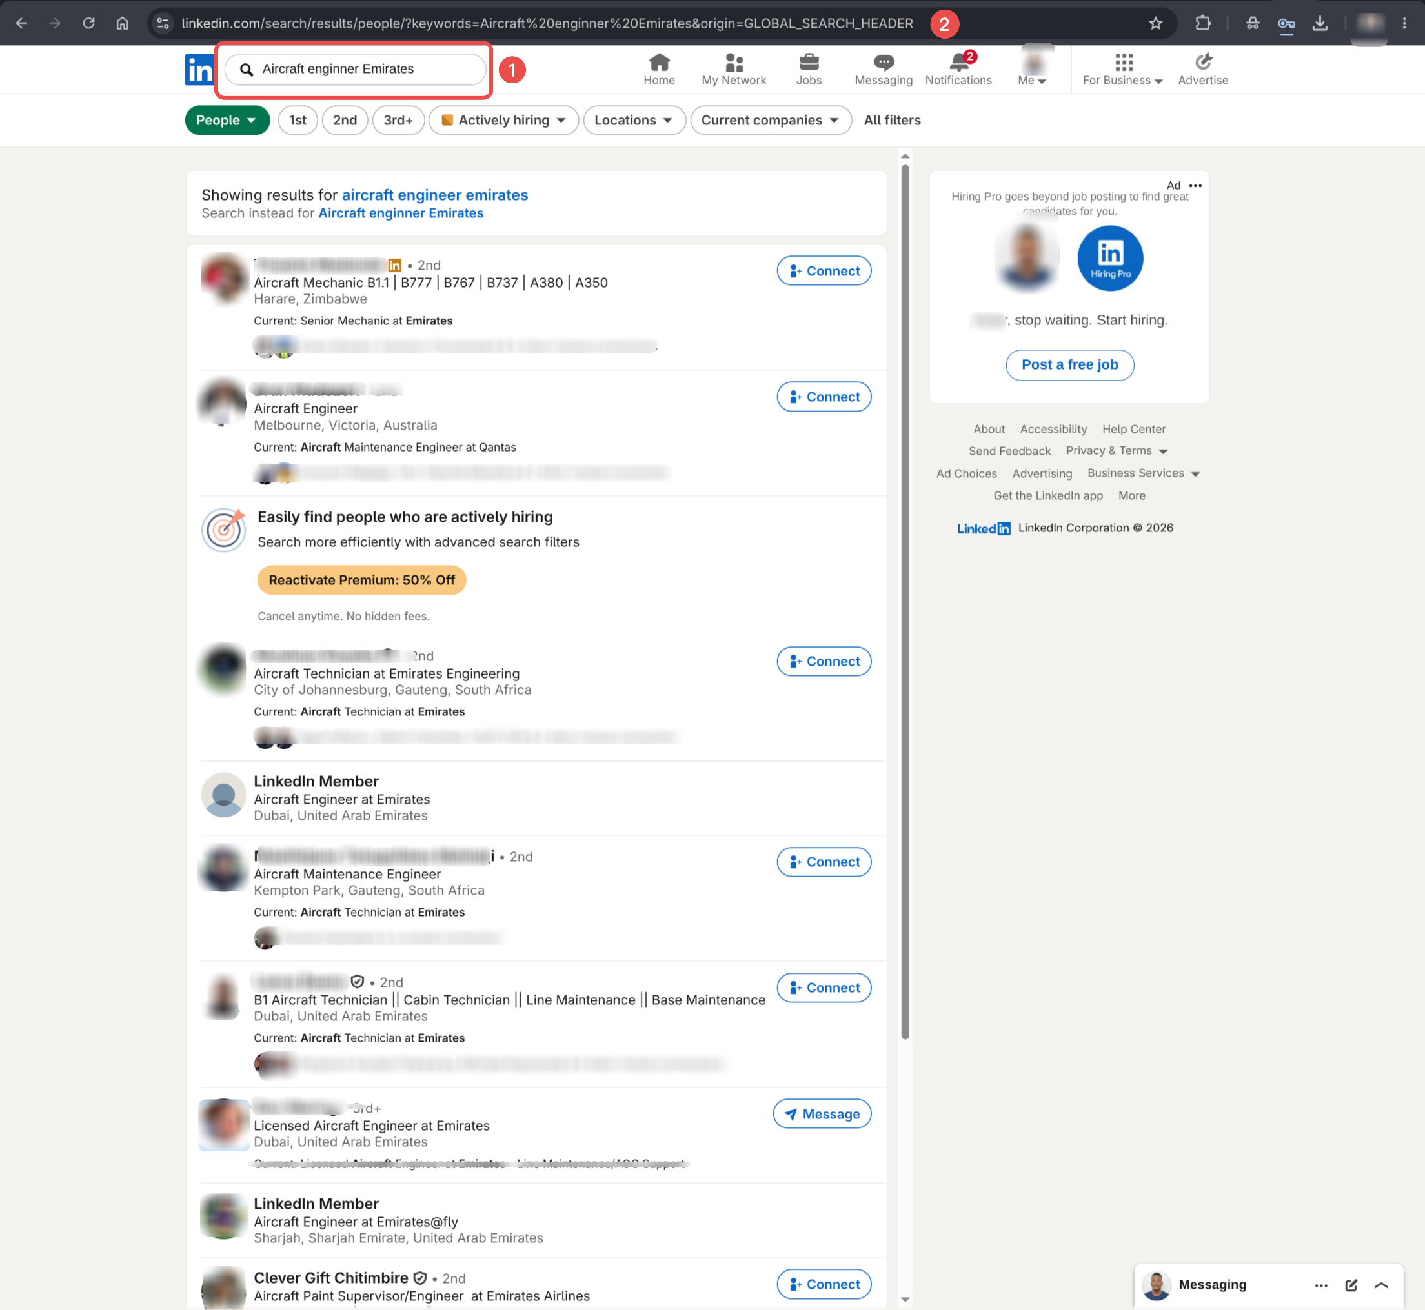The width and height of the screenshot is (1425, 1310).
Task: Compose a new message from messaging bar
Action: (1351, 1285)
